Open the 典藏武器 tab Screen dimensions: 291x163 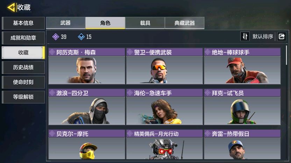(185, 23)
